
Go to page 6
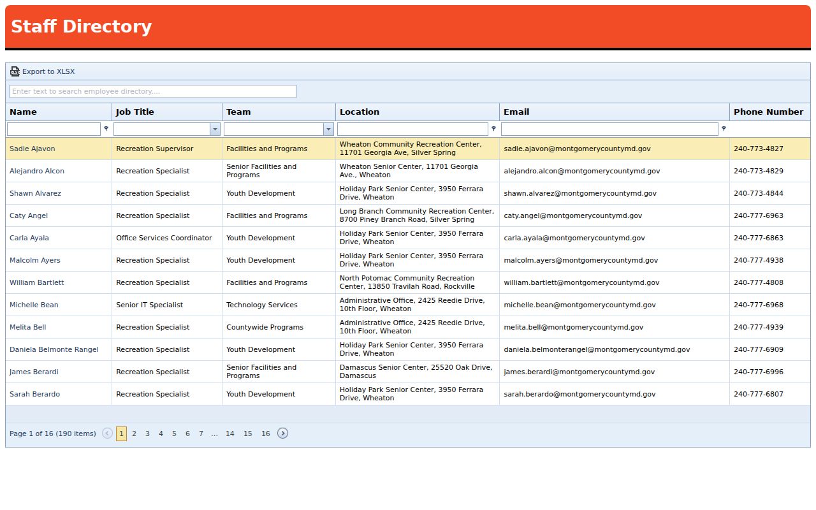(x=187, y=433)
